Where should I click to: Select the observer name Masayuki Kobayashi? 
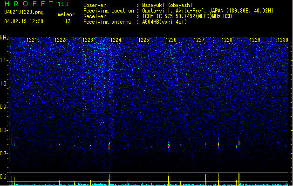pos(167,5)
